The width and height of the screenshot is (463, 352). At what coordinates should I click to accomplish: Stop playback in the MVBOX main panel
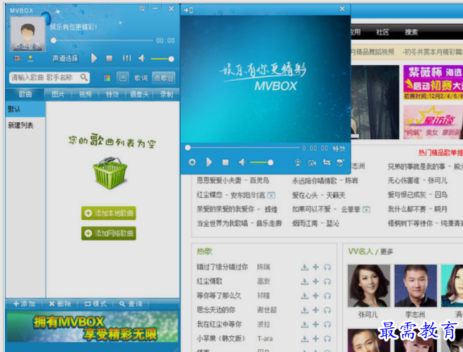[109, 58]
